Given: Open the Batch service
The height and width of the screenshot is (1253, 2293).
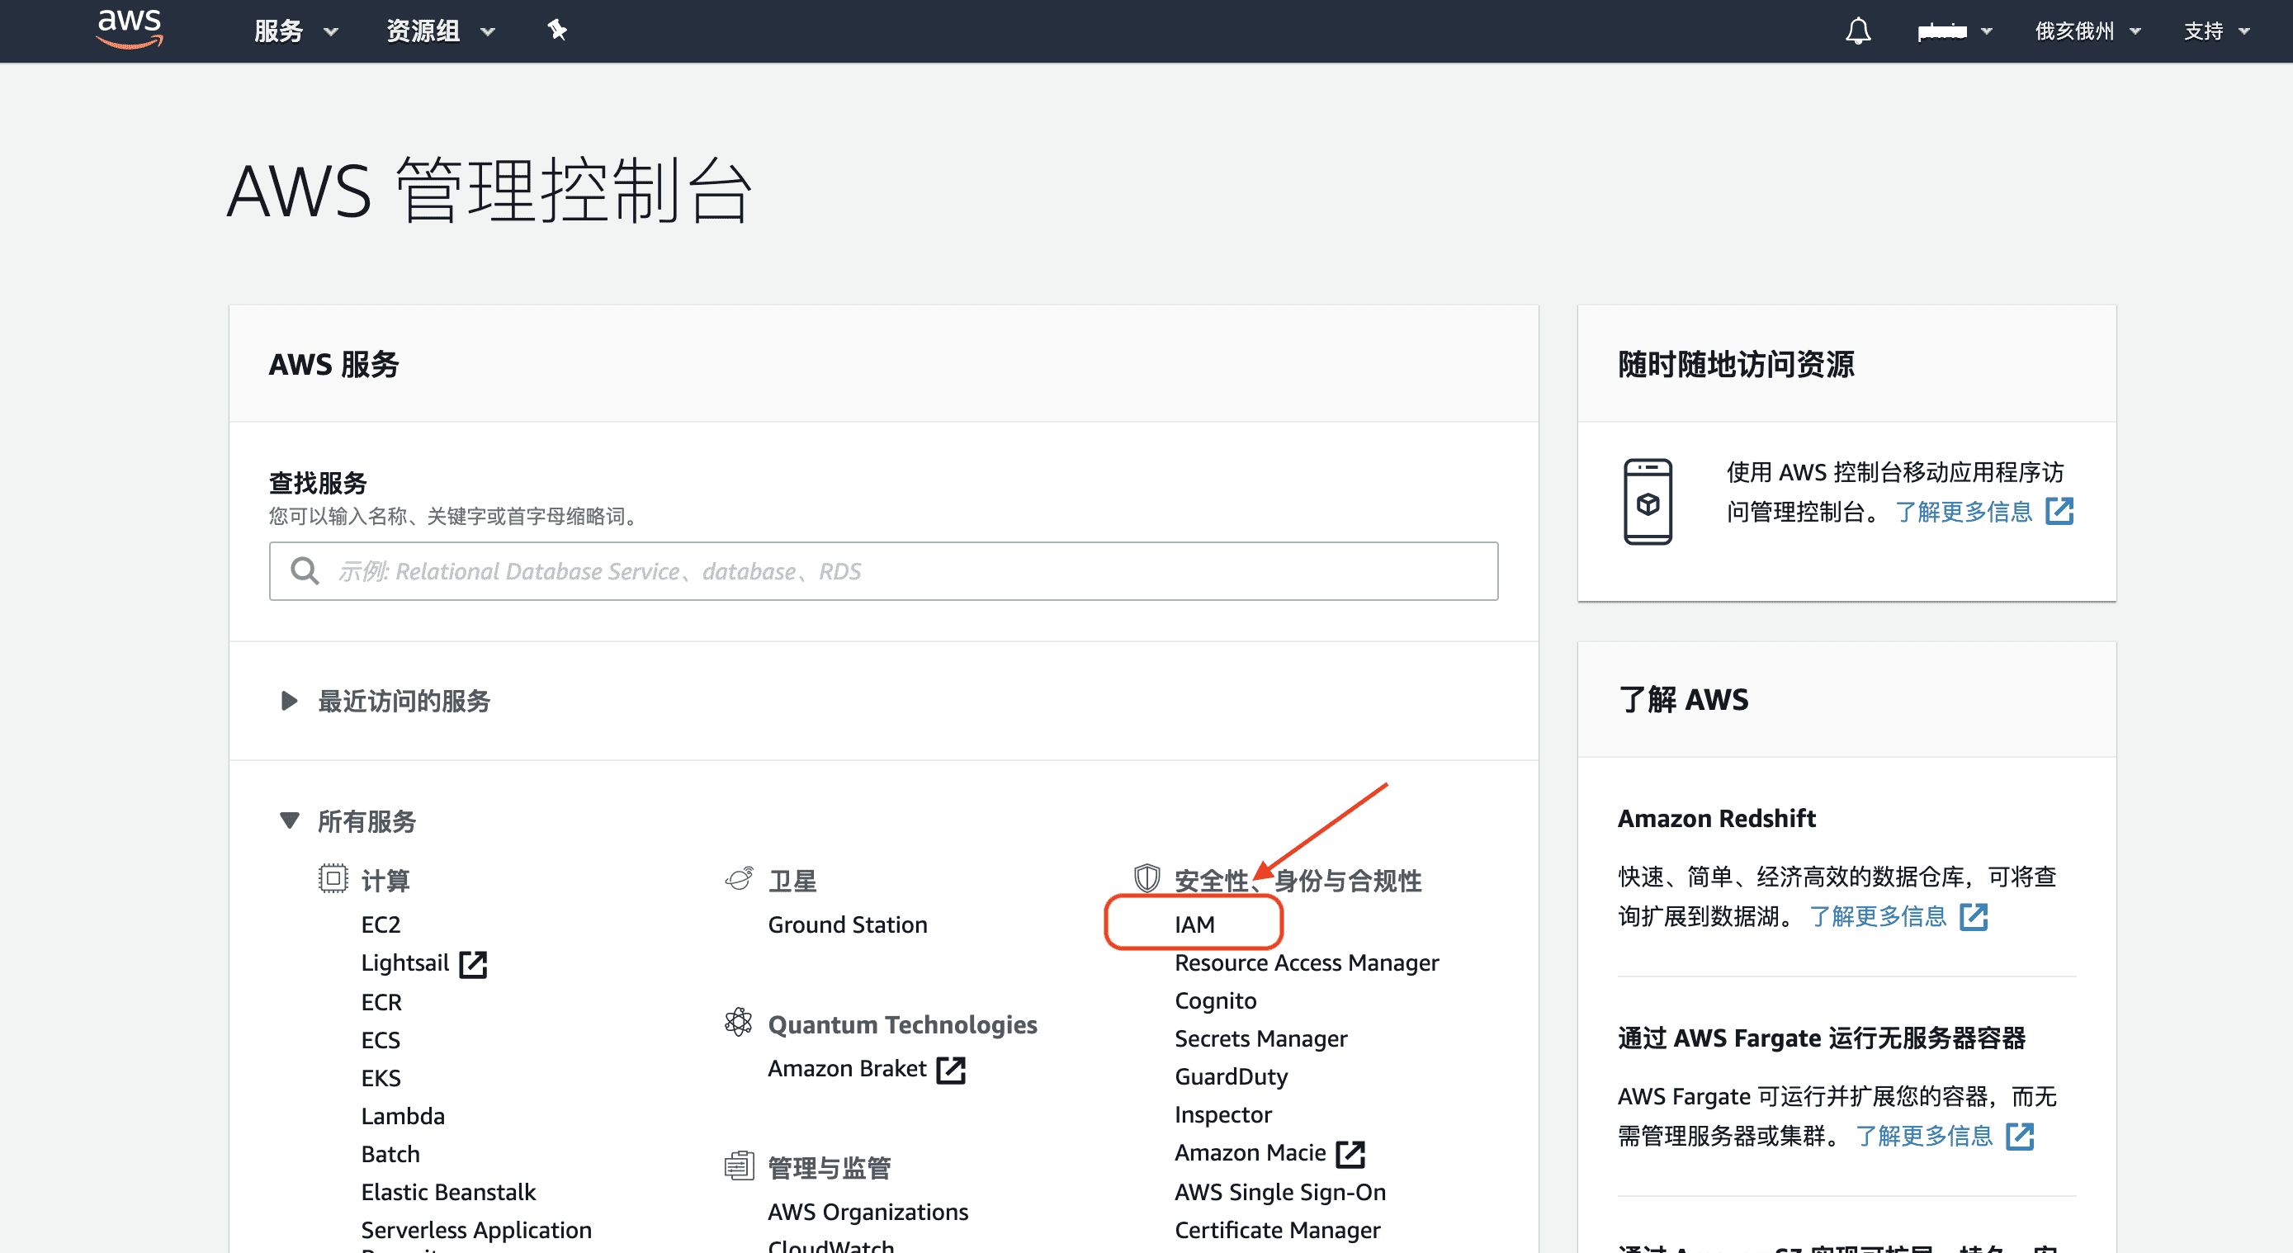Looking at the screenshot, I should pyautogui.click(x=390, y=1154).
